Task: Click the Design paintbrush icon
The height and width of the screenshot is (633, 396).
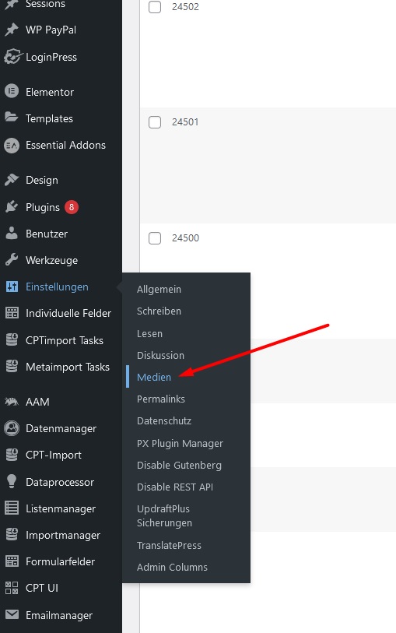Action: pos(12,180)
